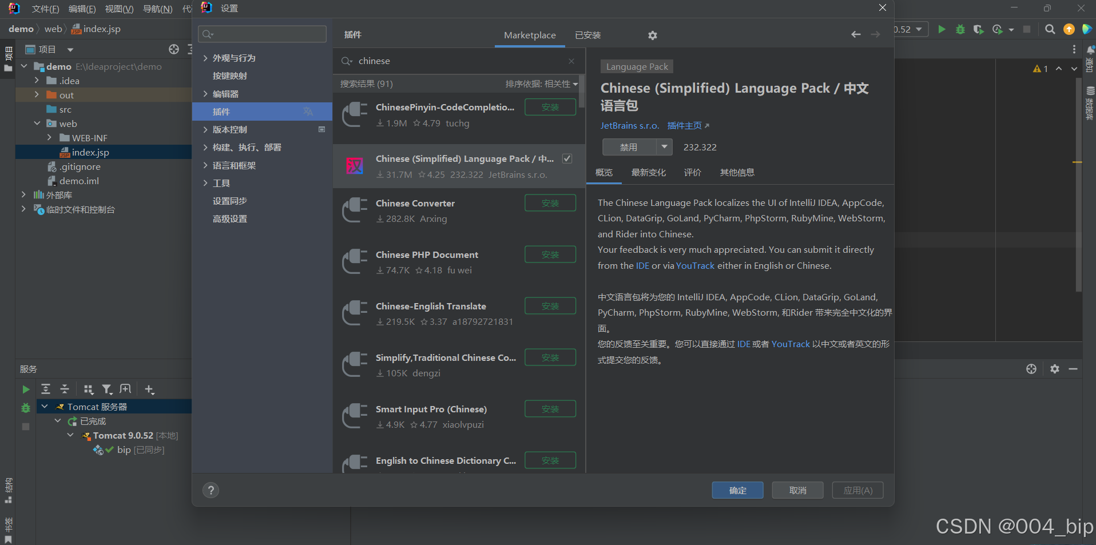Go back with the left arrow in settings
The height and width of the screenshot is (545, 1096).
(856, 35)
